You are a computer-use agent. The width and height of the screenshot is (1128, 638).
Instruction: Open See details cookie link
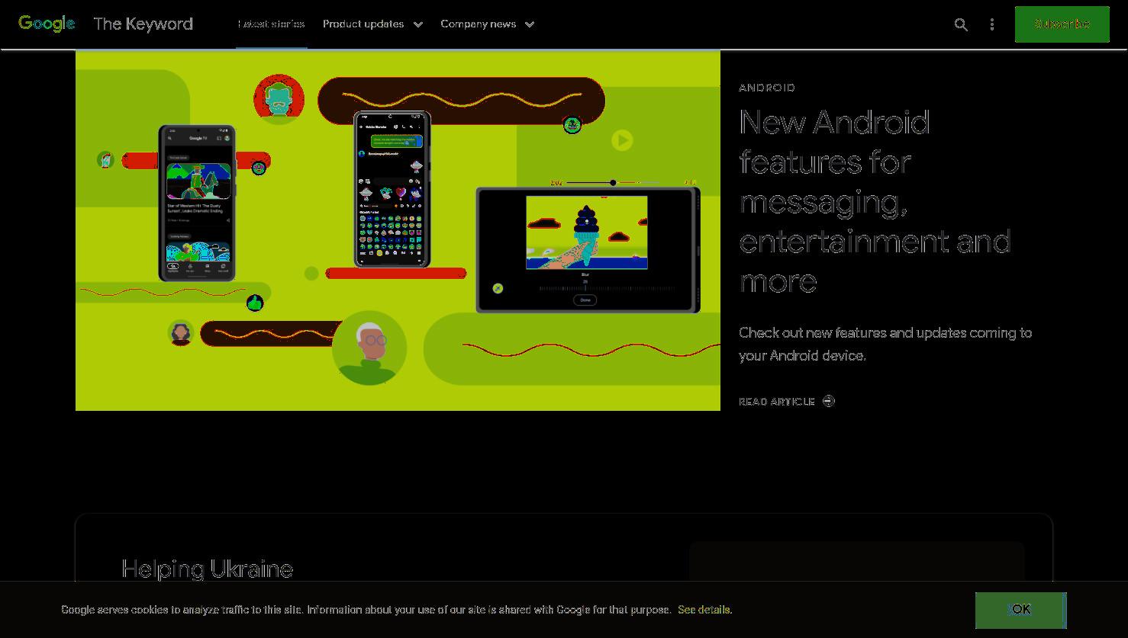[704, 610]
